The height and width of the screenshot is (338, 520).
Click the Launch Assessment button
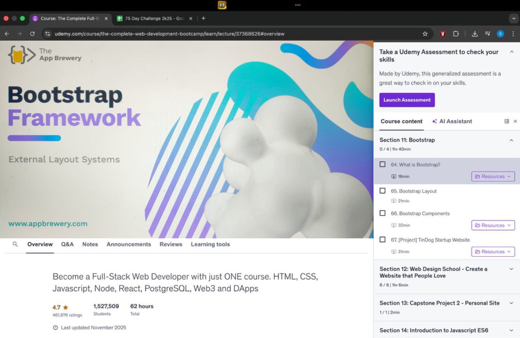point(407,100)
